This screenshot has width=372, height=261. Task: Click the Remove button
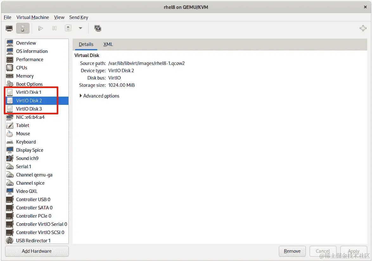292,251
